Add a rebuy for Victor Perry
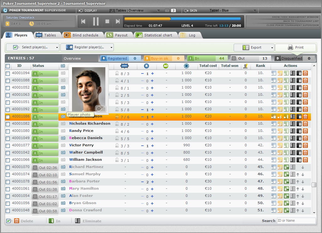 (153, 146)
